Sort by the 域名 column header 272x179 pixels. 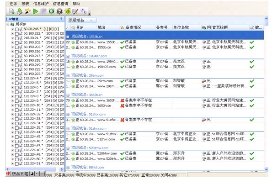click(108, 27)
